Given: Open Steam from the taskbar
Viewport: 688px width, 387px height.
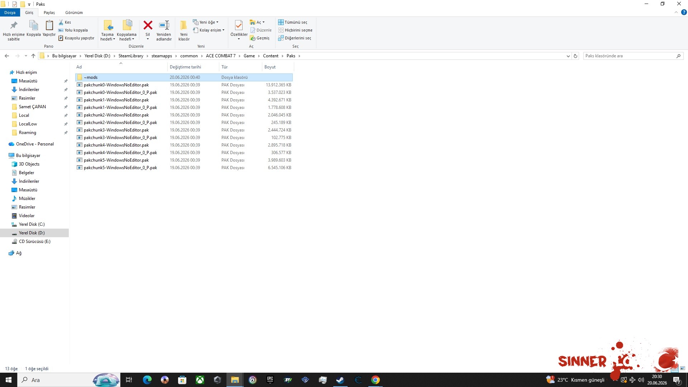Looking at the screenshot, I should click(340, 380).
